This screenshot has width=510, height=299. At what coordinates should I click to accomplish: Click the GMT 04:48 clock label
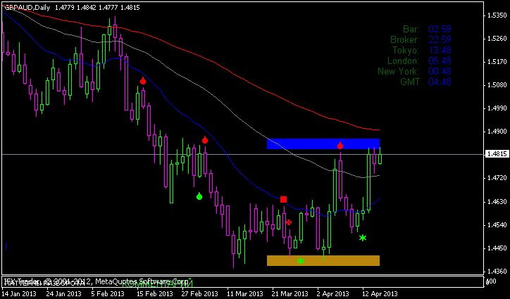(x=425, y=82)
